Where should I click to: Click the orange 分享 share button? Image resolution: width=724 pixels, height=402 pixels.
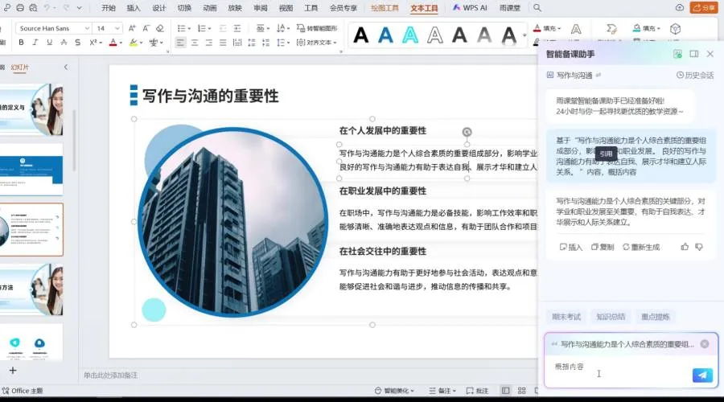704,8
